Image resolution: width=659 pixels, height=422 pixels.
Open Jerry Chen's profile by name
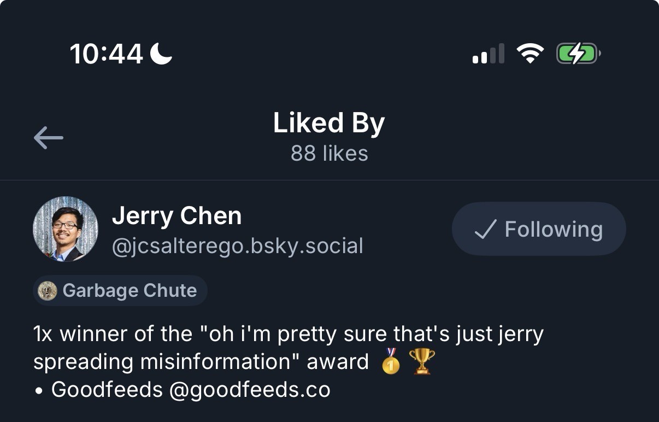pyautogui.click(x=176, y=216)
